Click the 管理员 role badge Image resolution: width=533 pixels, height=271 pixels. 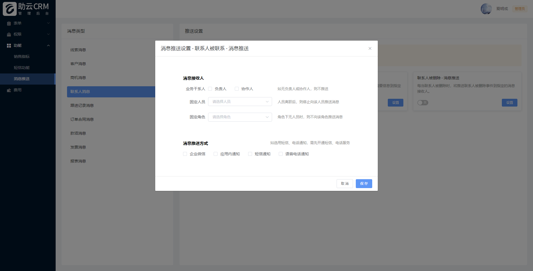coord(520,9)
